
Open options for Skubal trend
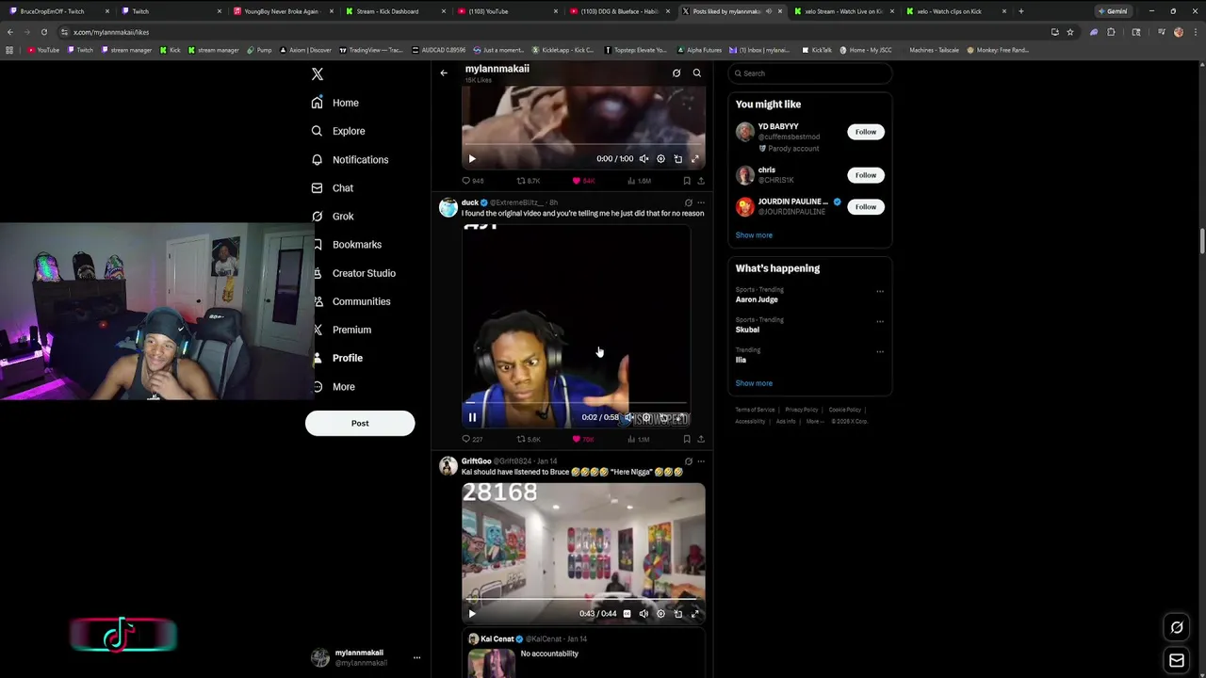click(880, 321)
